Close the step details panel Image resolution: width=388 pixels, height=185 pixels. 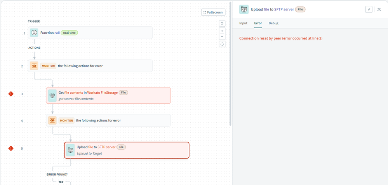[x=379, y=9]
